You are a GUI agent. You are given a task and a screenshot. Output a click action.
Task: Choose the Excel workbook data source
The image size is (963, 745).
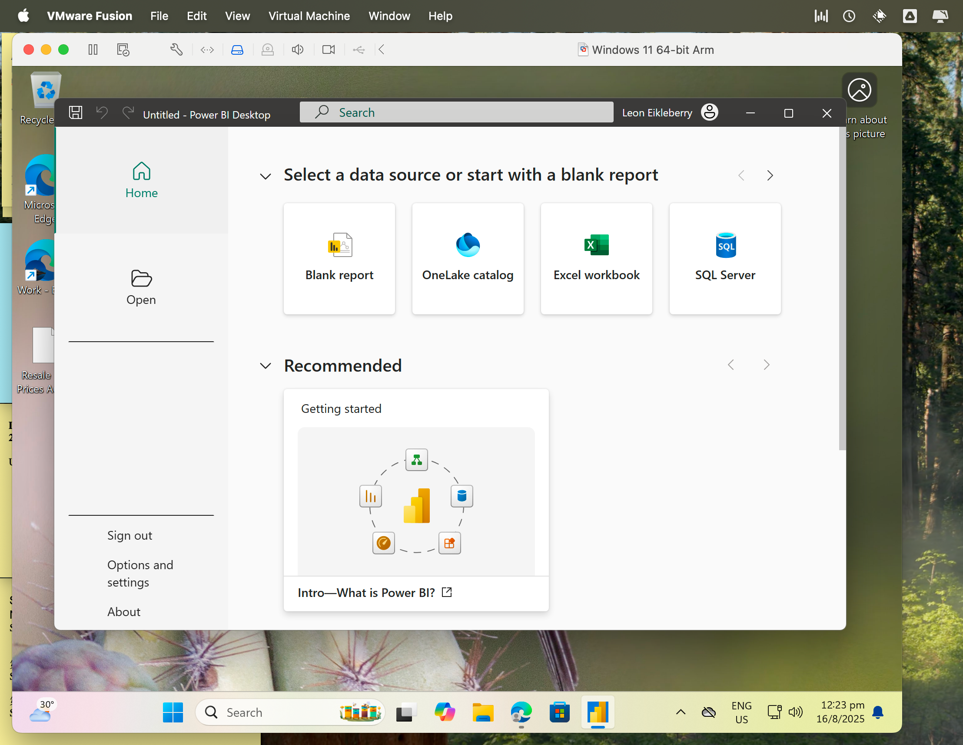pyautogui.click(x=596, y=259)
